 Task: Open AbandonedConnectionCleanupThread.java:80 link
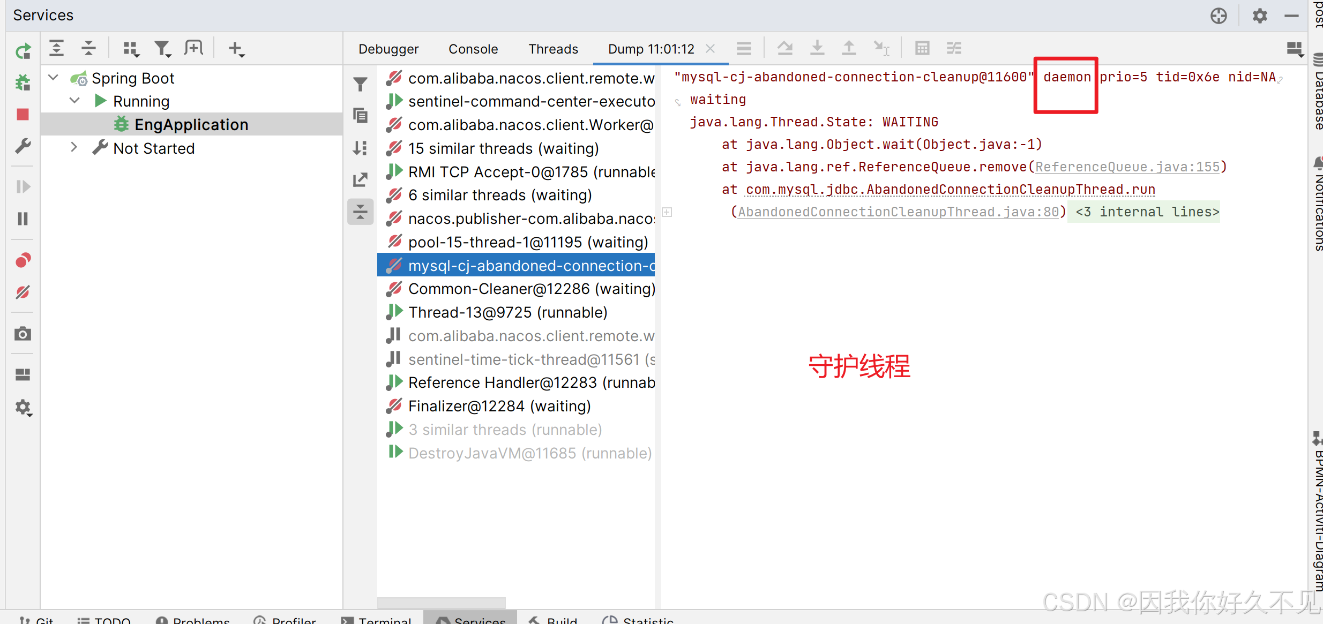coord(898,212)
